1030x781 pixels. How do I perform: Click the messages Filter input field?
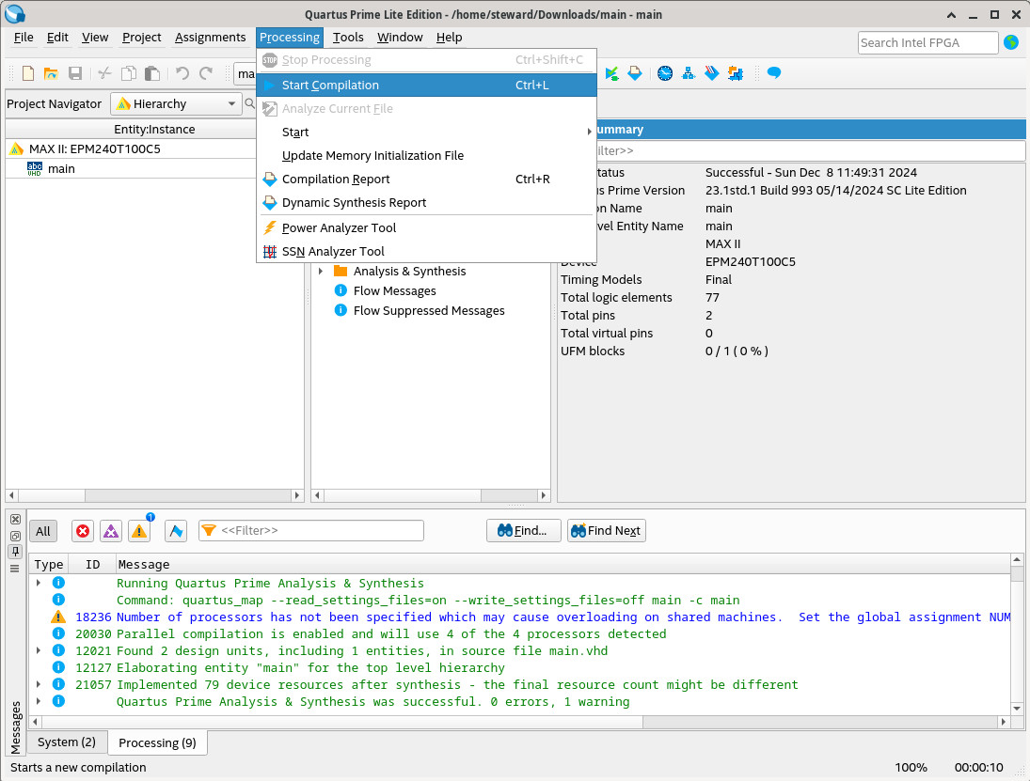[311, 530]
